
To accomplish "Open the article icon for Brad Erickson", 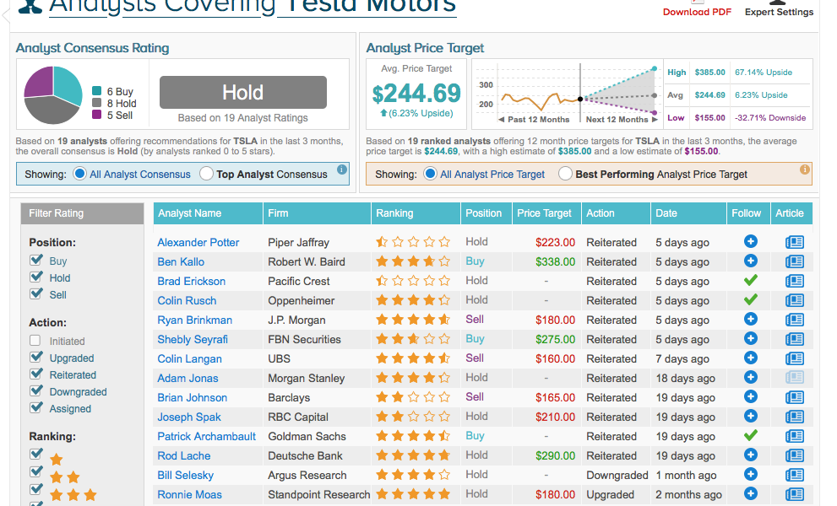I will 794,281.
